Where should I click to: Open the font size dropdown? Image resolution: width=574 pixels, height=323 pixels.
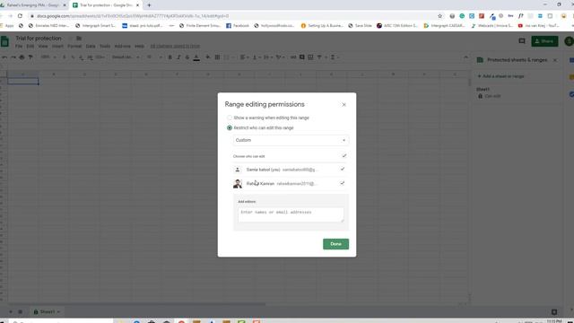(x=154, y=57)
